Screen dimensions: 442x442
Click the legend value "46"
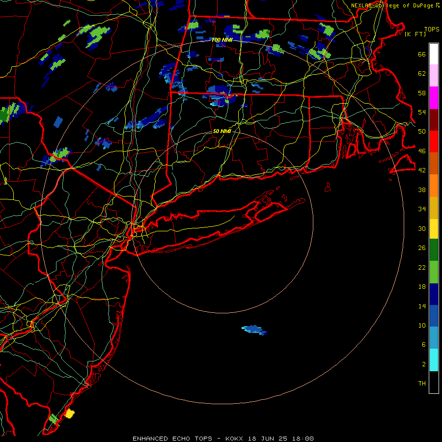422,151
